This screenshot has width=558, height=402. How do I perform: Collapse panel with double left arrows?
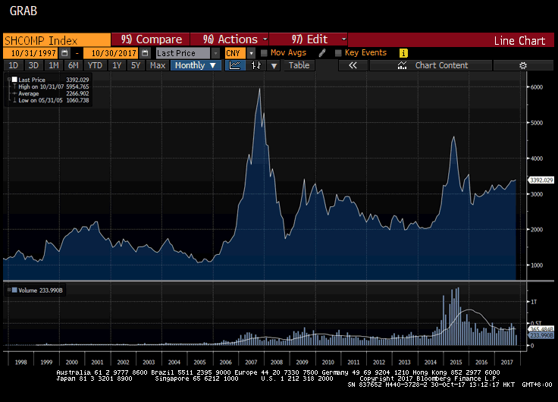[x=353, y=66]
